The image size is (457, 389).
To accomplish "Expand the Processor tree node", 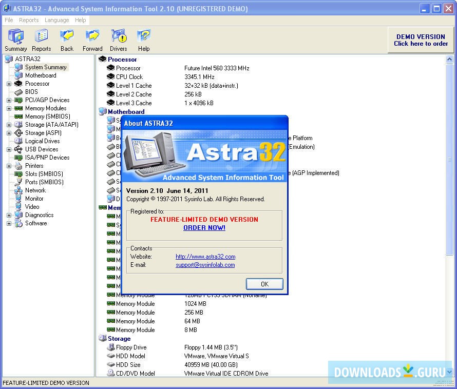I will point(8,83).
